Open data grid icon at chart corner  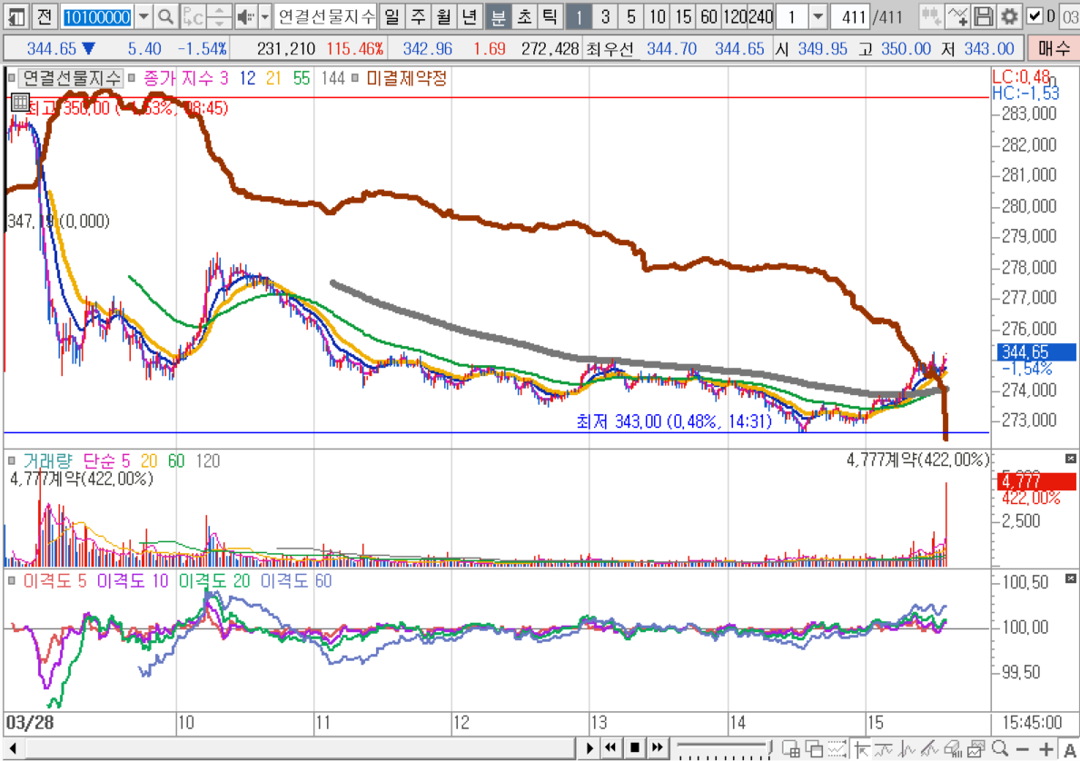pos(18,102)
